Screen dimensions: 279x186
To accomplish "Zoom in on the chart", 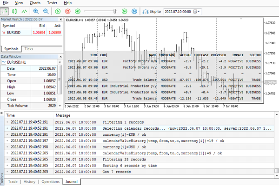I will (36, 11).
